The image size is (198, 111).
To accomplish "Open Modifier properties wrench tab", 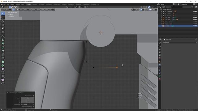I will tap(160, 65).
